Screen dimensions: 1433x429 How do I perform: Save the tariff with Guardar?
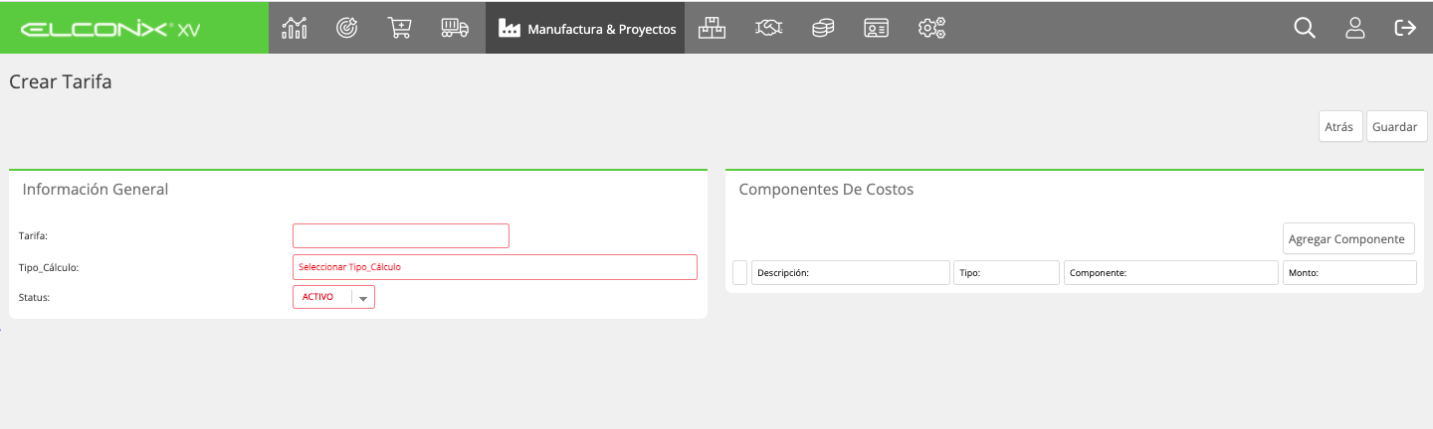click(1396, 127)
